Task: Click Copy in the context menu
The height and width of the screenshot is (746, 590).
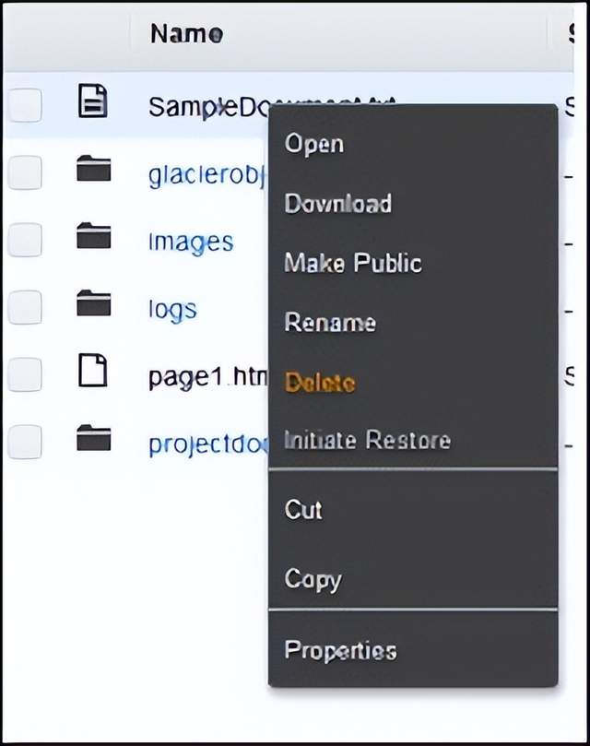Action: (313, 579)
